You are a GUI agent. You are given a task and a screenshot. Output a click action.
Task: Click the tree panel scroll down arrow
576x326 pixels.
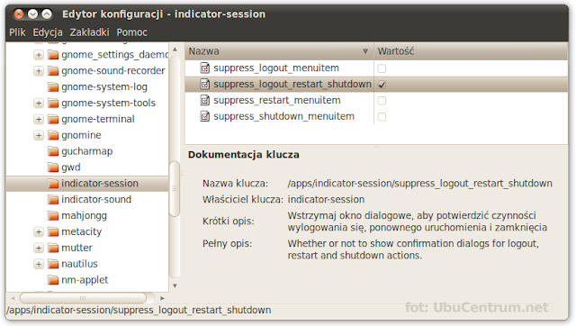[175, 285]
